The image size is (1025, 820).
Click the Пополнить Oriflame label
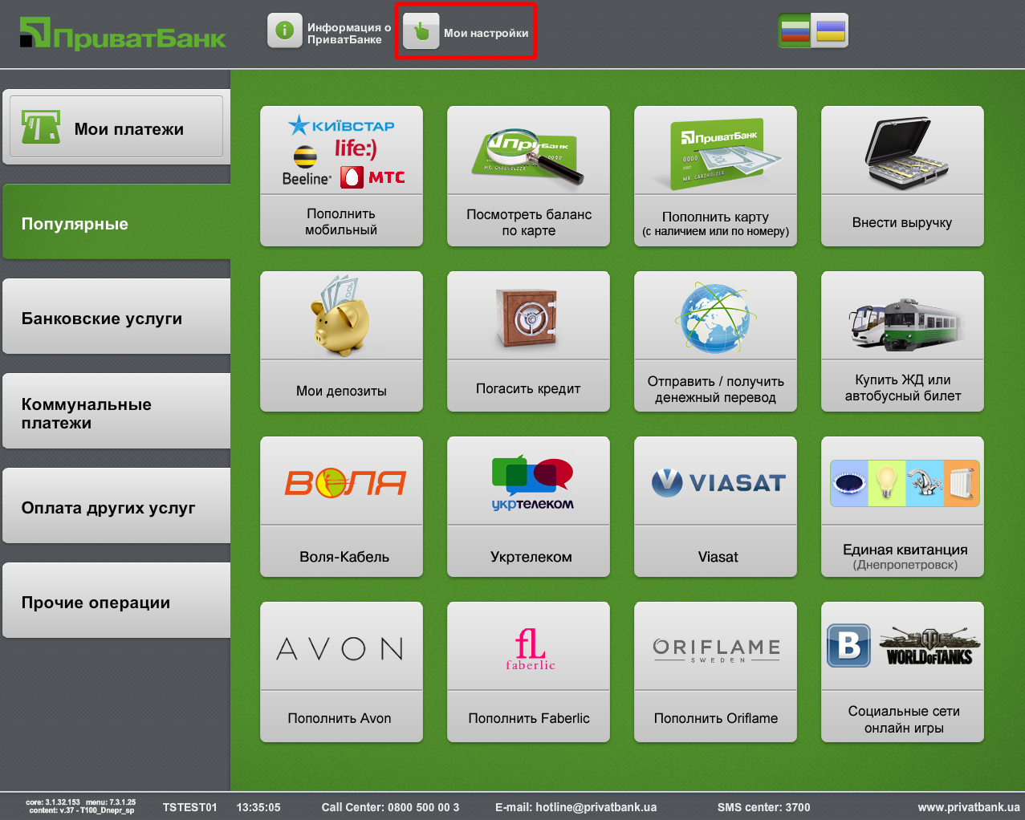(716, 718)
